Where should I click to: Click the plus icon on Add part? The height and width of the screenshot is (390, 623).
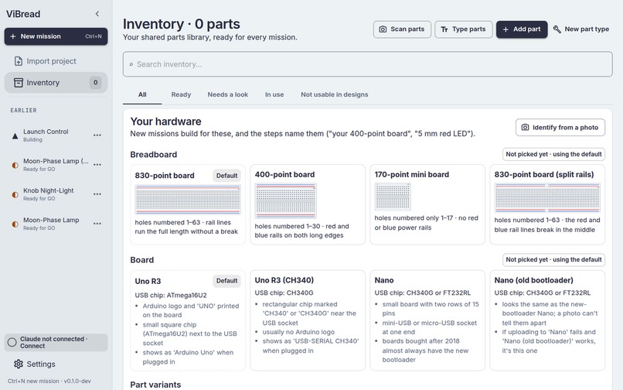pos(506,29)
